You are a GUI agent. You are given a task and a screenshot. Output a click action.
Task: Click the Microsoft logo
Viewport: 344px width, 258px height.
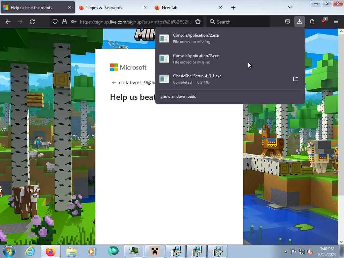coord(128,67)
